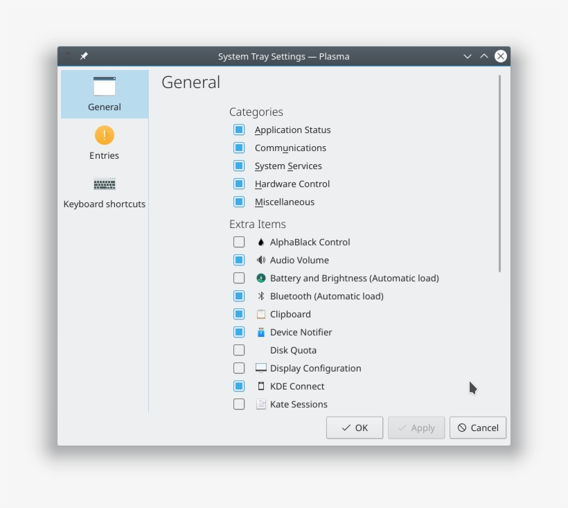Toggle the System Services checkbox

coord(239,166)
